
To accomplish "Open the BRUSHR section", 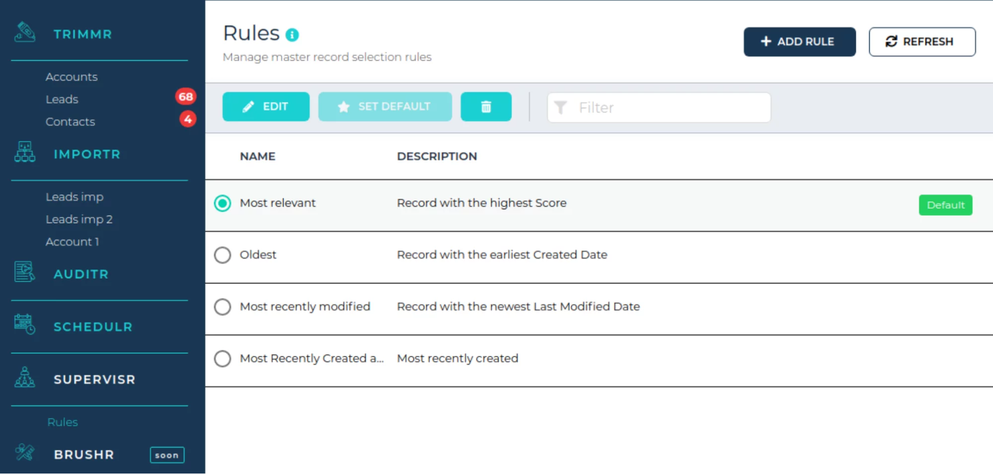I will [x=84, y=454].
